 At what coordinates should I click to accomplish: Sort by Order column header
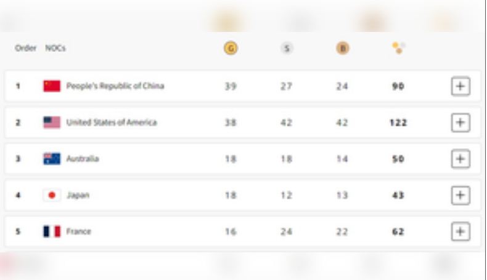point(25,48)
